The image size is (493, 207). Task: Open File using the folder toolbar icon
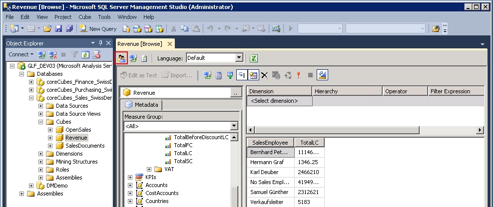47,28
